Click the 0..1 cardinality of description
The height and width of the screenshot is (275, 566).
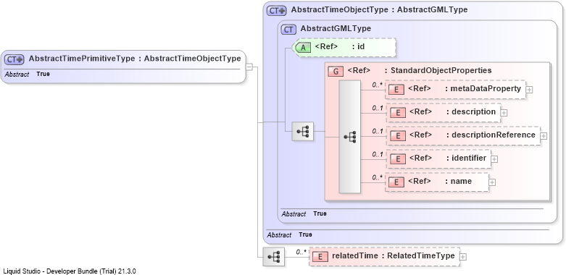click(x=378, y=109)
